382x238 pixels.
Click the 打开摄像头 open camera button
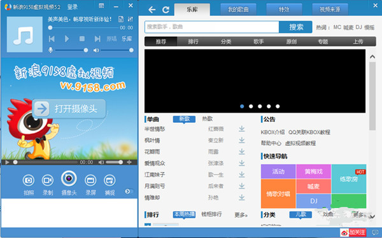[x=69, y=109]
